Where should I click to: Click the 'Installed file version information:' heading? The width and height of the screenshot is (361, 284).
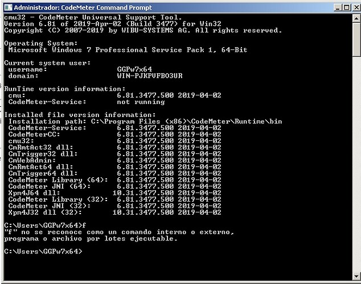pyautogui.click(x=80, y=115)
